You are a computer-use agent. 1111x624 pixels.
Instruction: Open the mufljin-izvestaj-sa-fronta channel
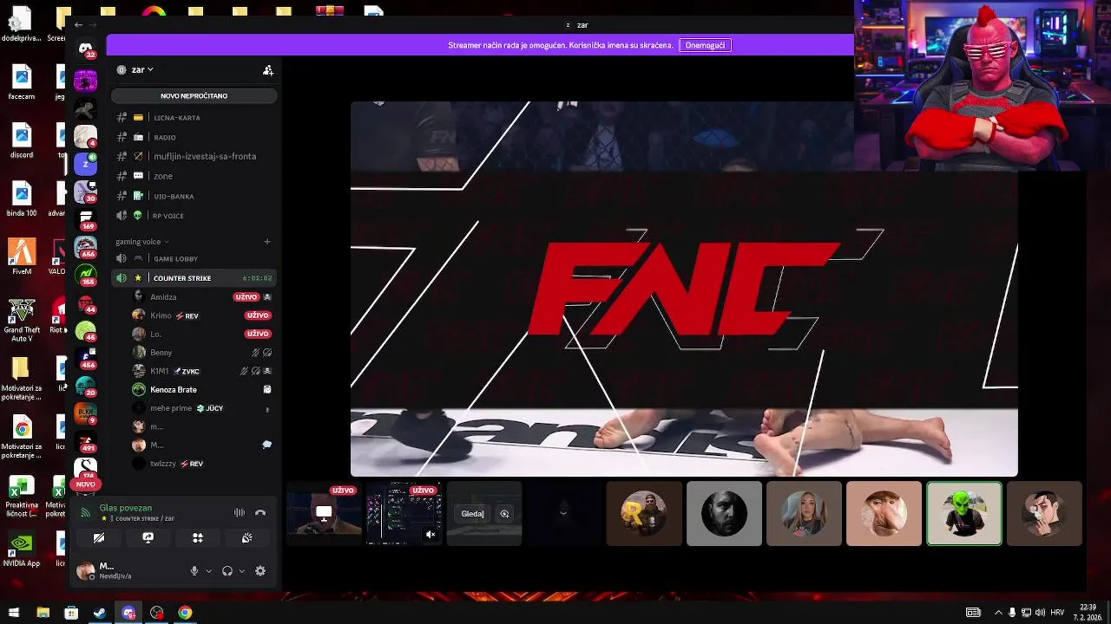pyautogui.click(x=194, y=156)
